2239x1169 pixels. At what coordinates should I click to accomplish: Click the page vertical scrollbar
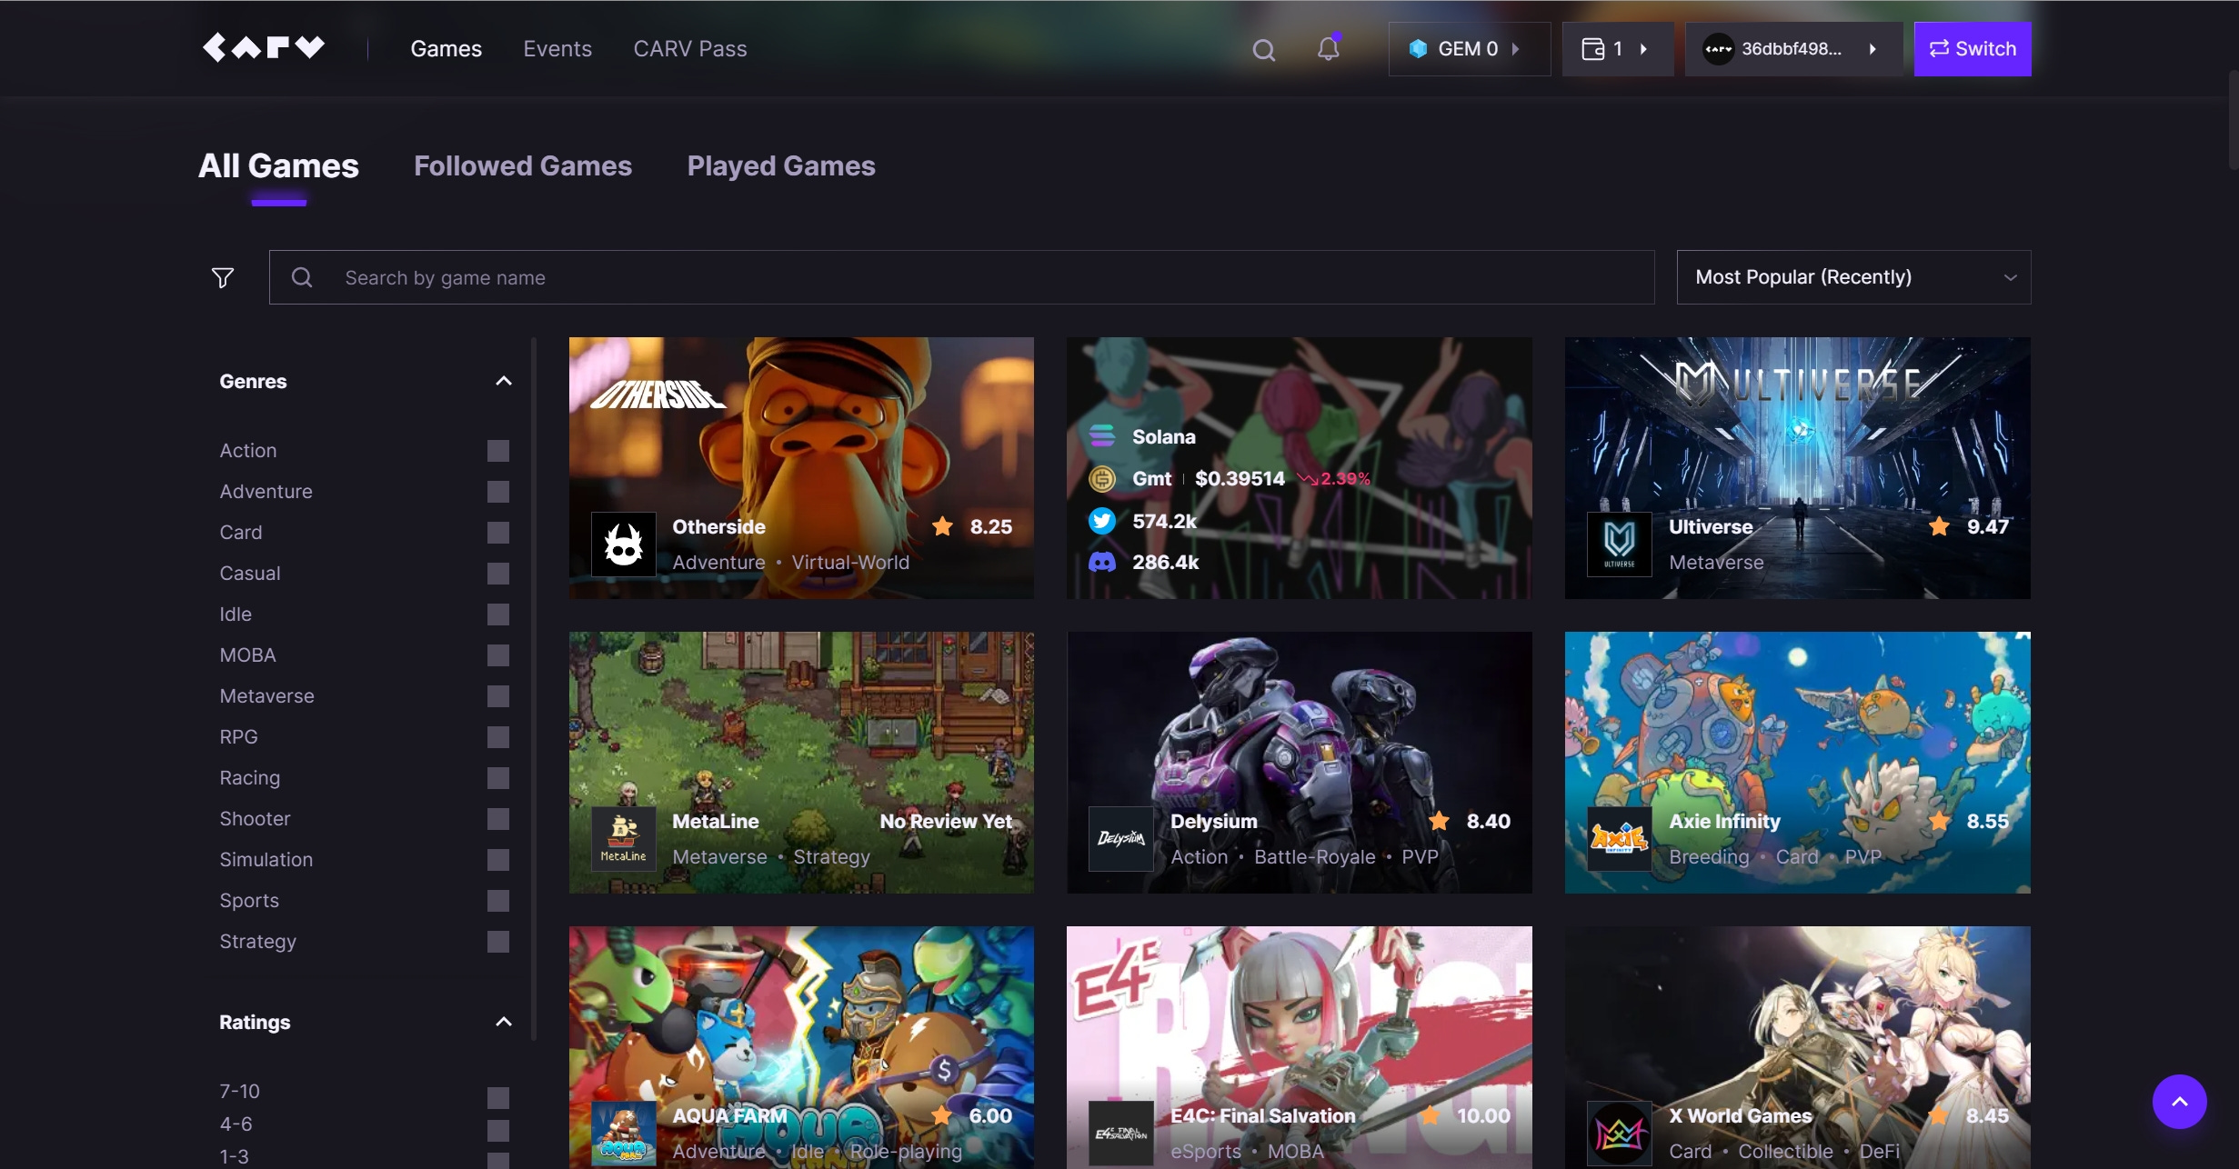[x=2233, y=118]
